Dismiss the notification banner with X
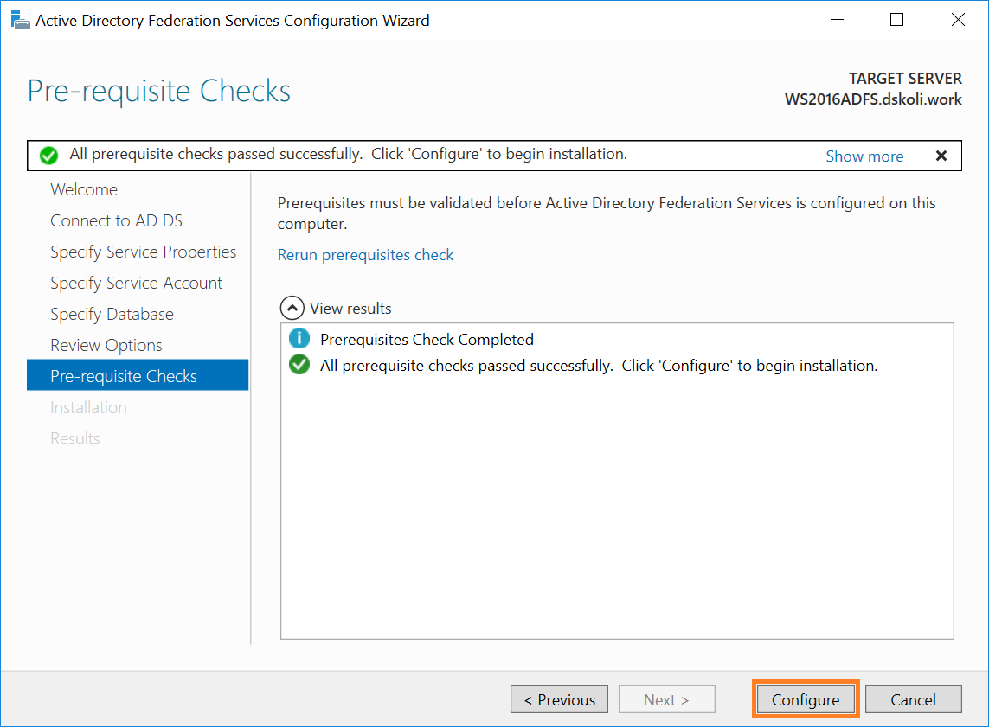The image size is (989, 727). pyautogui.click(x=941, y=156)
